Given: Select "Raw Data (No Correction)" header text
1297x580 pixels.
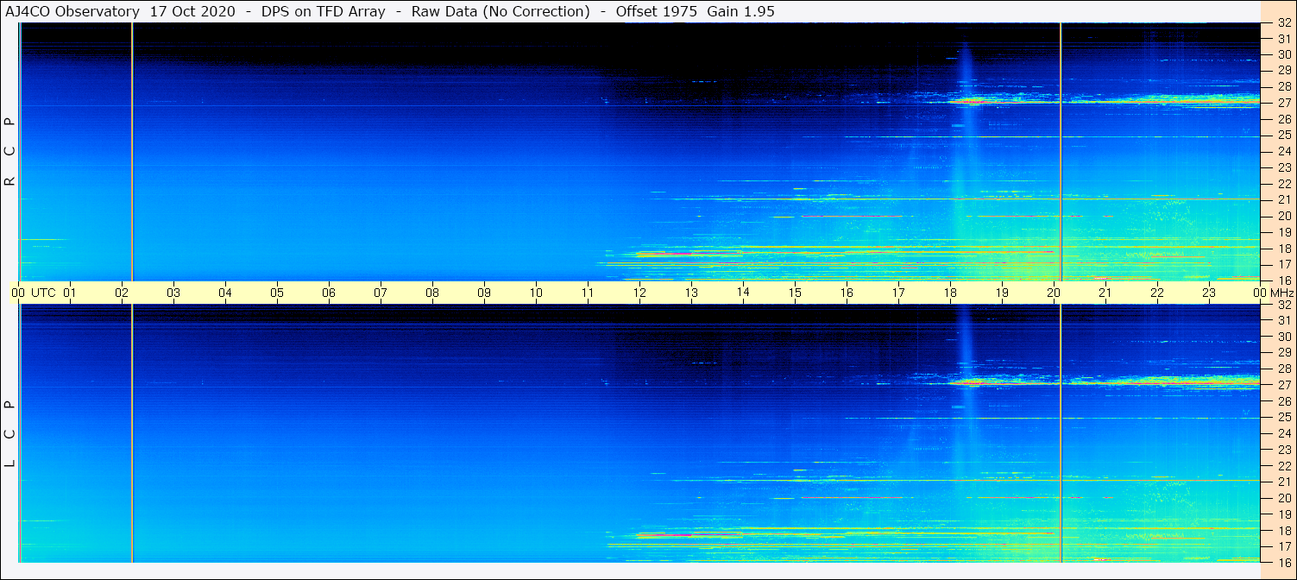Looking at the screenshot, I should pos(501,11).
